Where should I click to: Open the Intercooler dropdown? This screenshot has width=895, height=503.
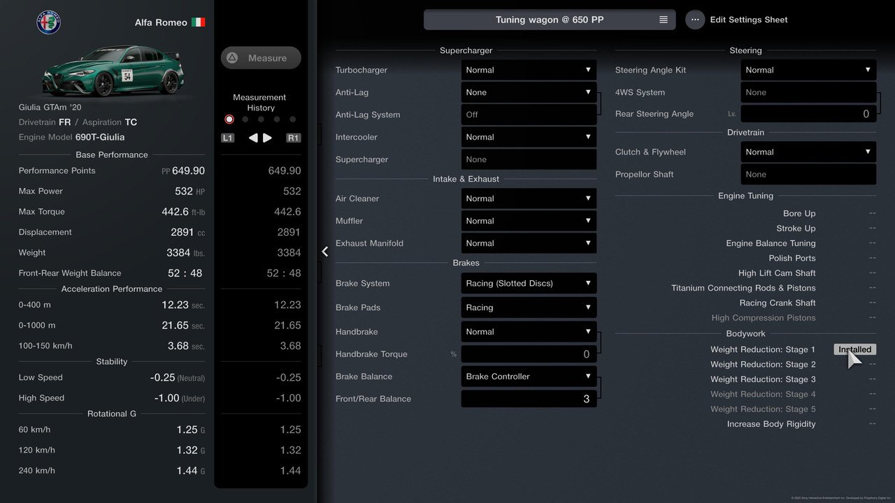click(x=529, y=137)
